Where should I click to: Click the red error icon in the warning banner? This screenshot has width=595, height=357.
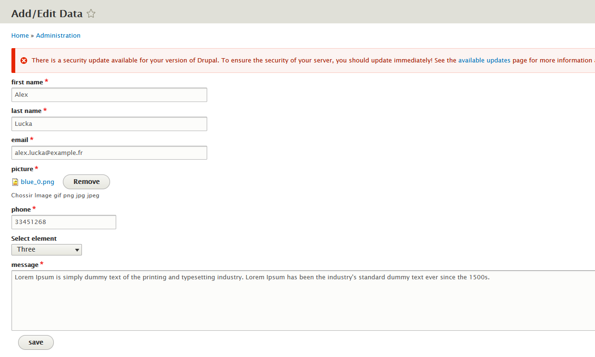click(25, 60)
